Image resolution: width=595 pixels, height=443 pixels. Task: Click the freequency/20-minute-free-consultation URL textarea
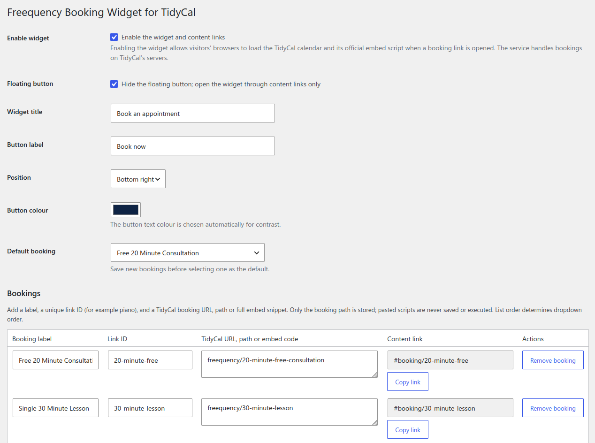289,364
